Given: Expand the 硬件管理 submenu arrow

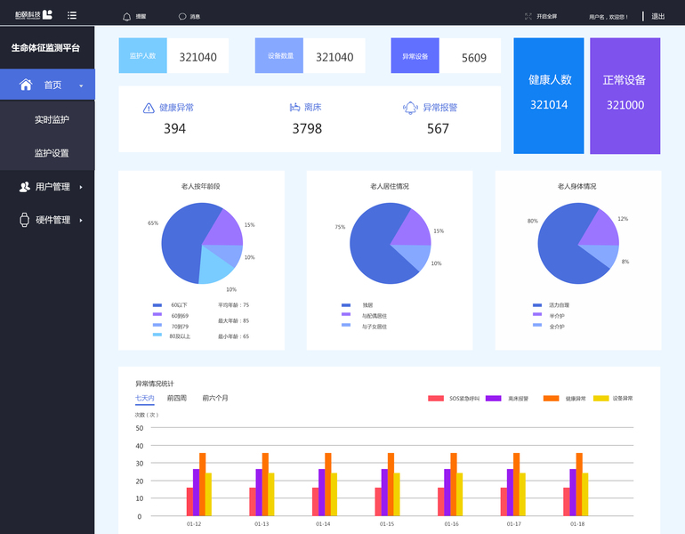Looking at the screenshot, I should pyautogui.click(x=81, y=220).
